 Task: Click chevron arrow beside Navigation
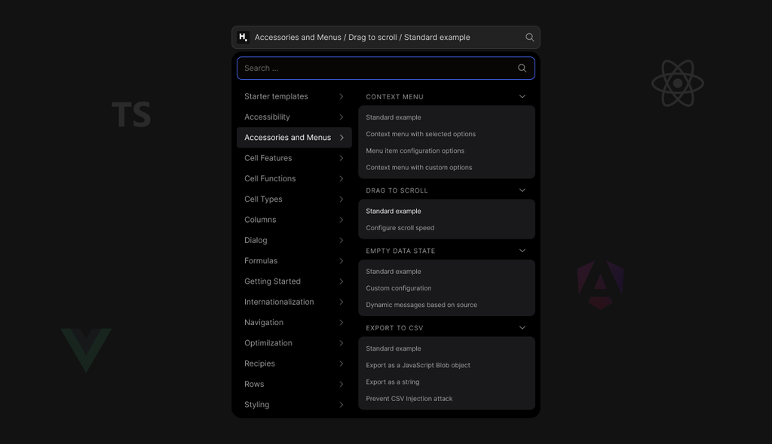click(x=342, y=323)
